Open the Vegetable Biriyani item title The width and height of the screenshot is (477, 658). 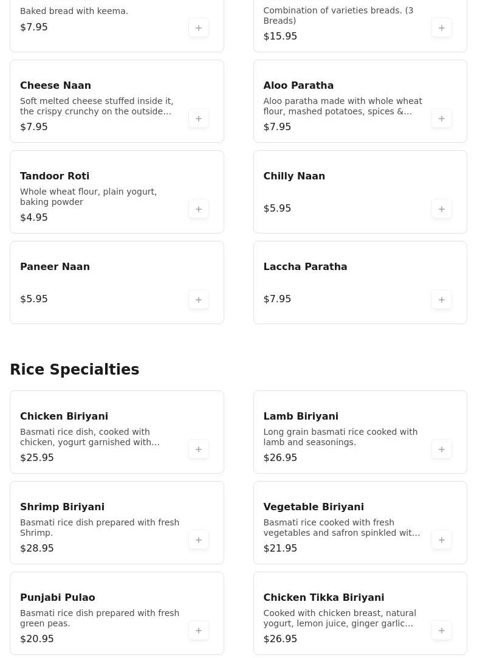pos(314,507)
